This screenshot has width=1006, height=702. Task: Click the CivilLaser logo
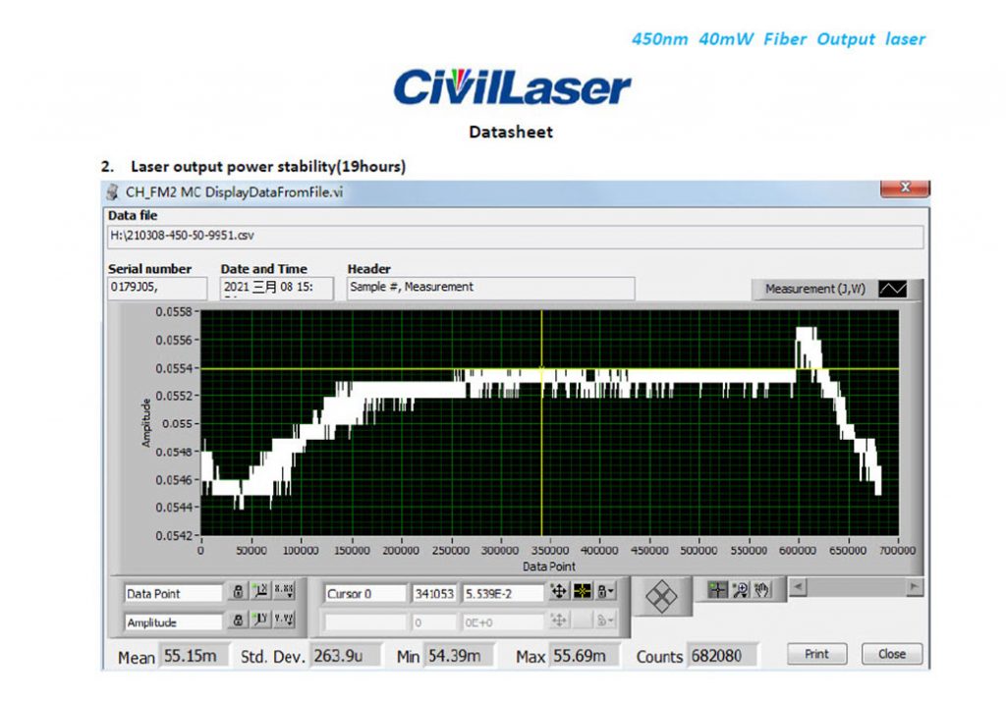pyautogui.click(x=512, y=86)
